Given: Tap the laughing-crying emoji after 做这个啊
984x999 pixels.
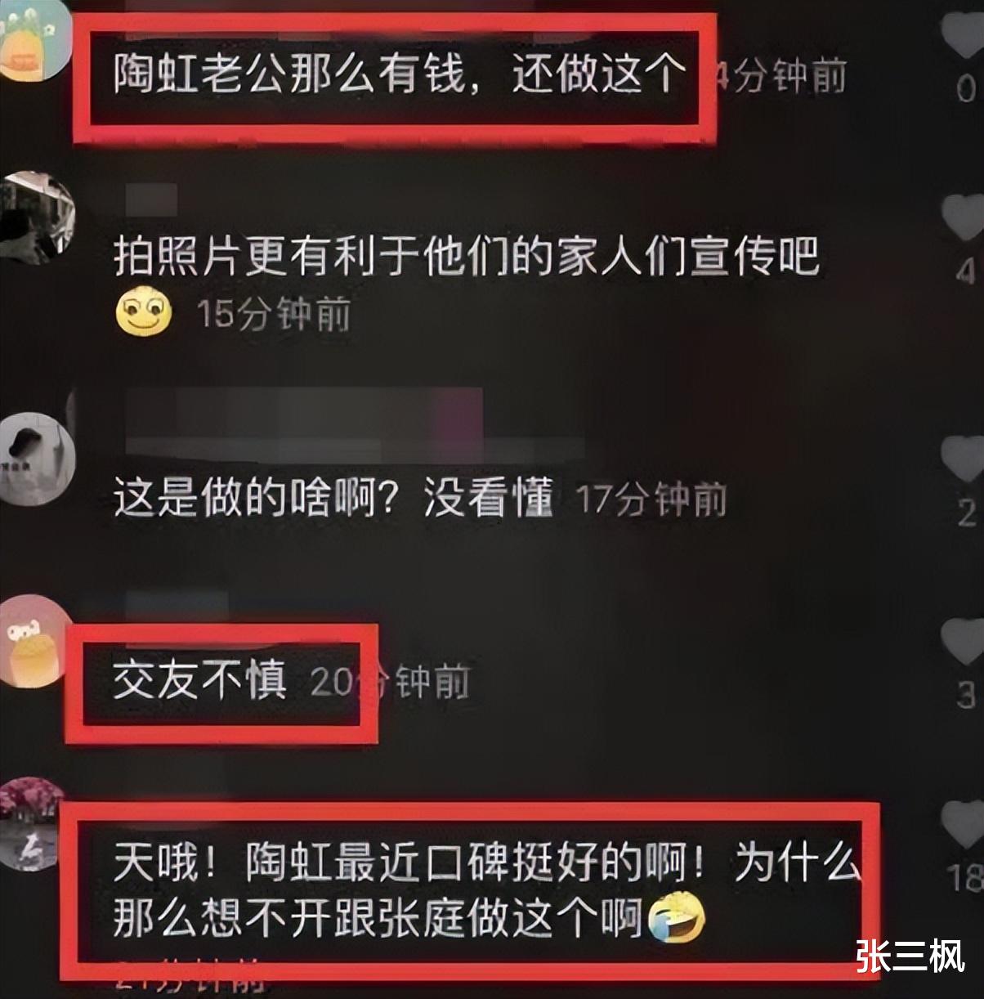Looking at the screenshot, I should (x=676, y=918).
